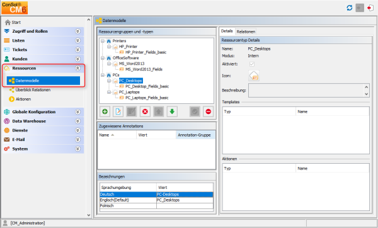Image resolution: width=378 pixels, height=228 pixels.
Task: Select PC_Laptops in the tree
Action: 129,92
